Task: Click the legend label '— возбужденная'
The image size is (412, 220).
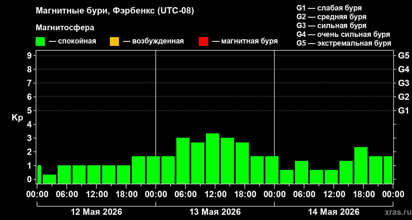Action: (153, 41)
